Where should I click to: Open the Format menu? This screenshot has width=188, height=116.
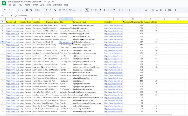pyautogui.click(x=35, y=5)
